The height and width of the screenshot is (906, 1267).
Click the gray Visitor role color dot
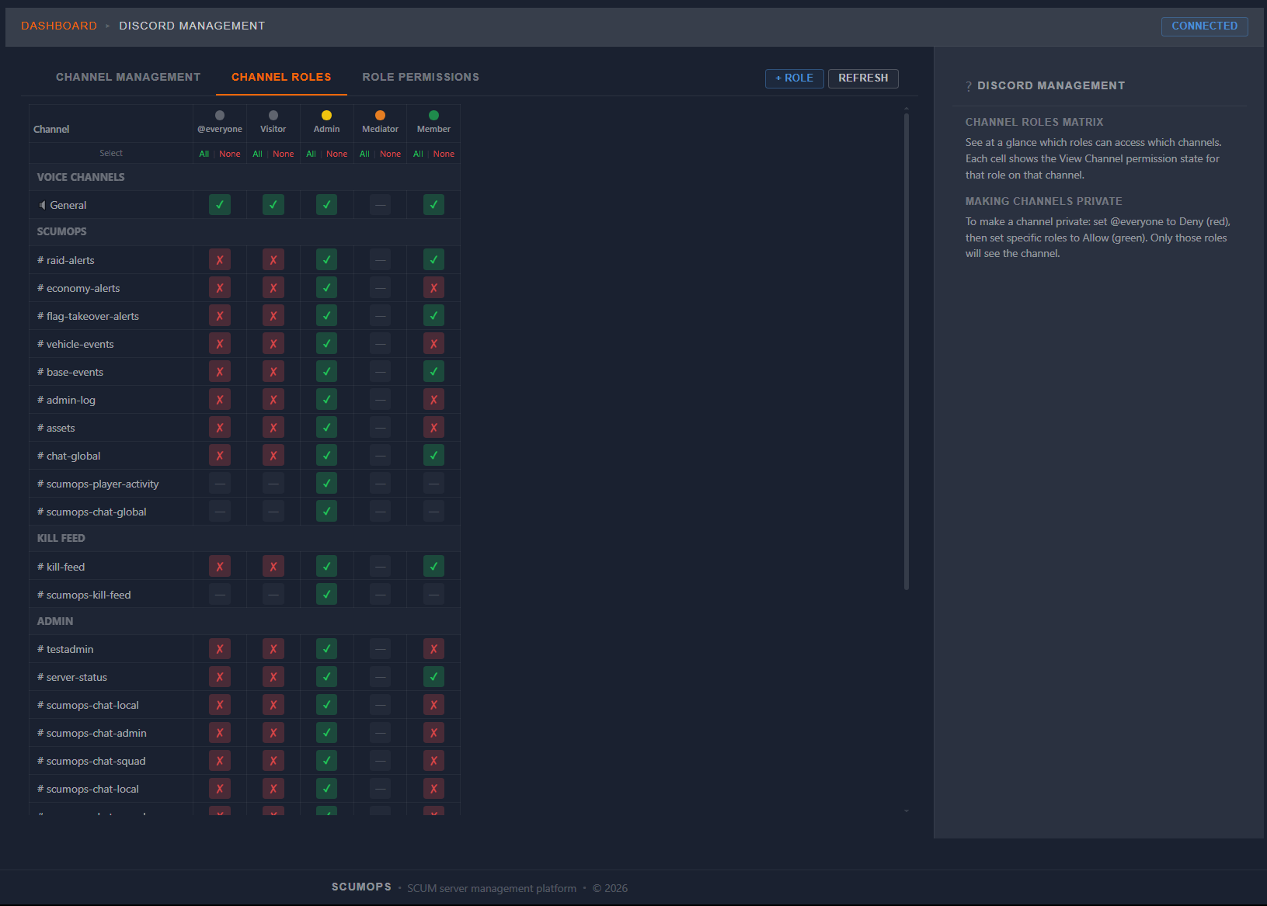(273, 116)
